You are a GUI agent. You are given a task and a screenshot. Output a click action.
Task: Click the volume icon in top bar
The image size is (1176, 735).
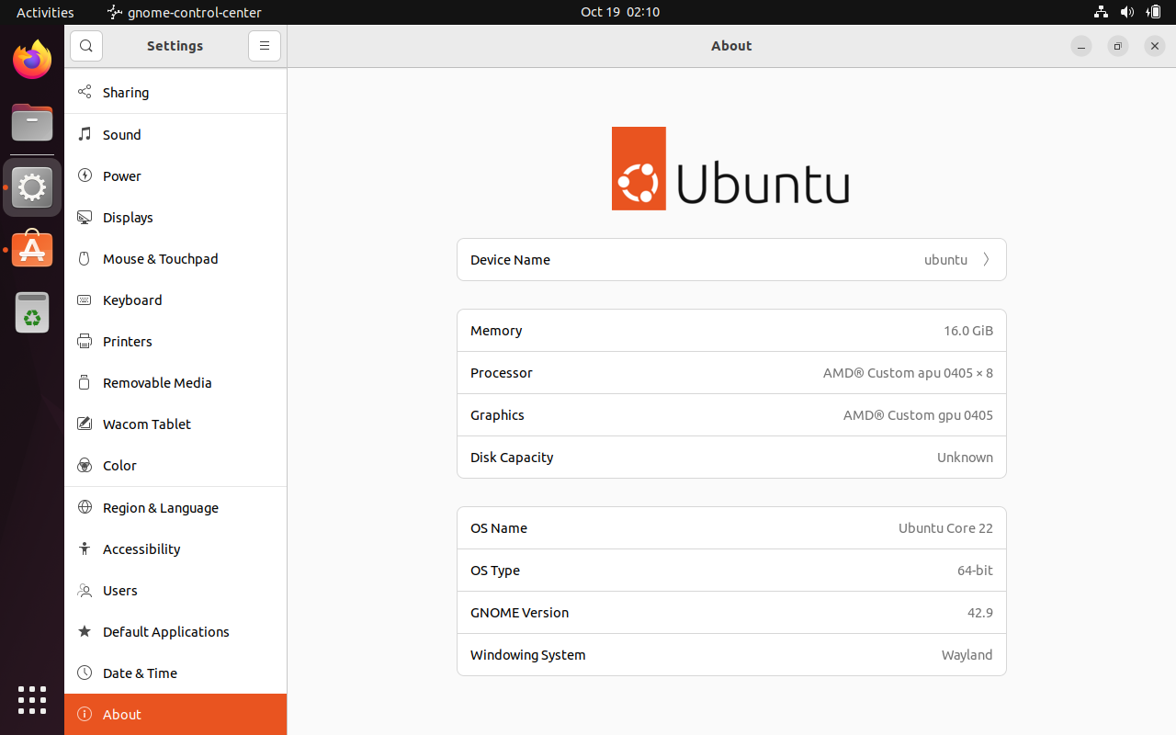click(x=1127, y=12)
